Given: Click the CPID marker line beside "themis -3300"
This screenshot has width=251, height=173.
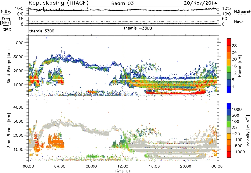Looking at the screenshot, I should click(x=123, y=29).
